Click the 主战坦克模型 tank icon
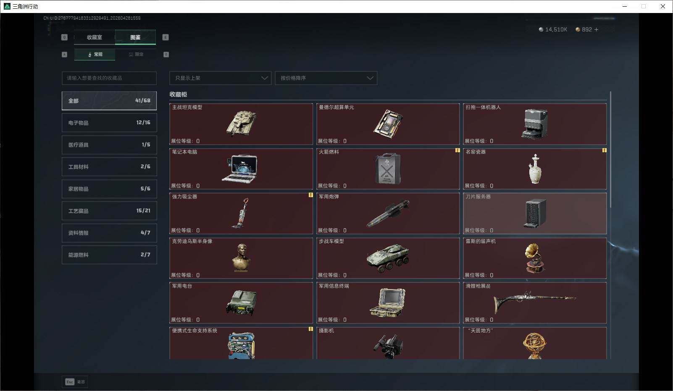The height and width of the screenshot is (391, 673). 241,123
